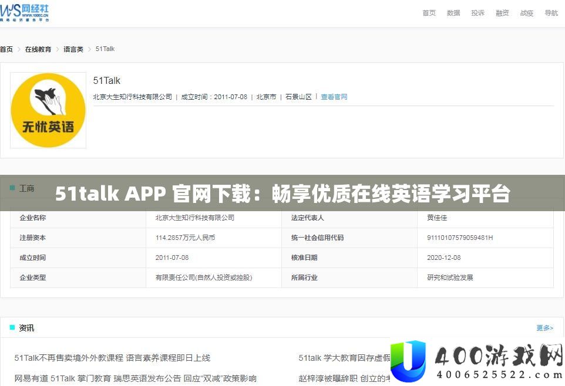Select the 2011-07-08 table cell

172,258
